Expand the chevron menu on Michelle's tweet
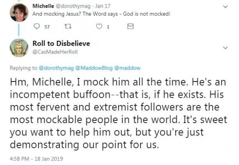 click(225, 7)
